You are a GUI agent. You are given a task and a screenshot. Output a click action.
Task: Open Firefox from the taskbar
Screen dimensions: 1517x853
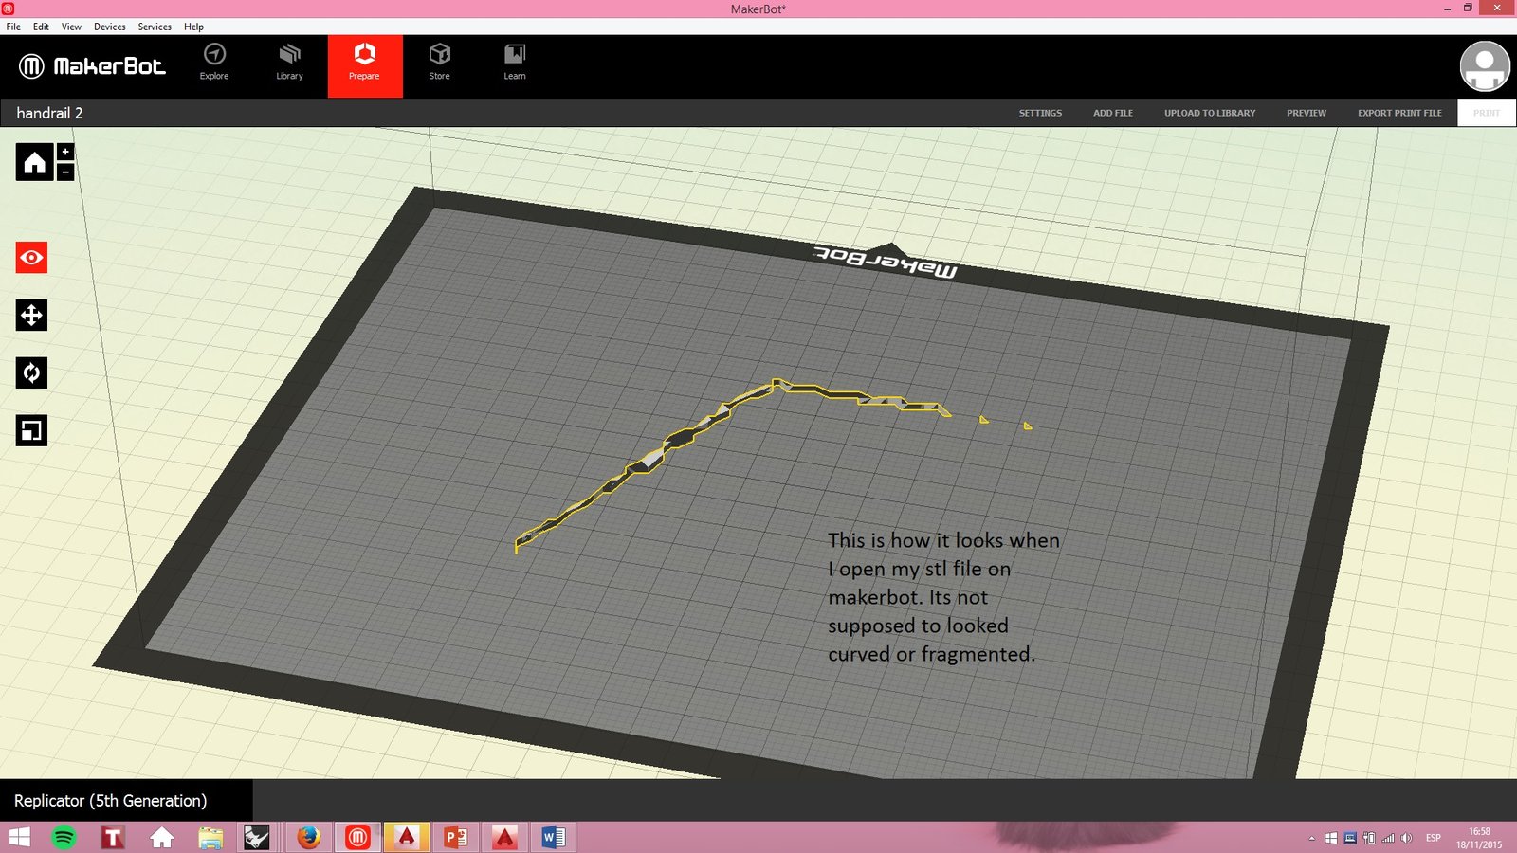(308, 838)
